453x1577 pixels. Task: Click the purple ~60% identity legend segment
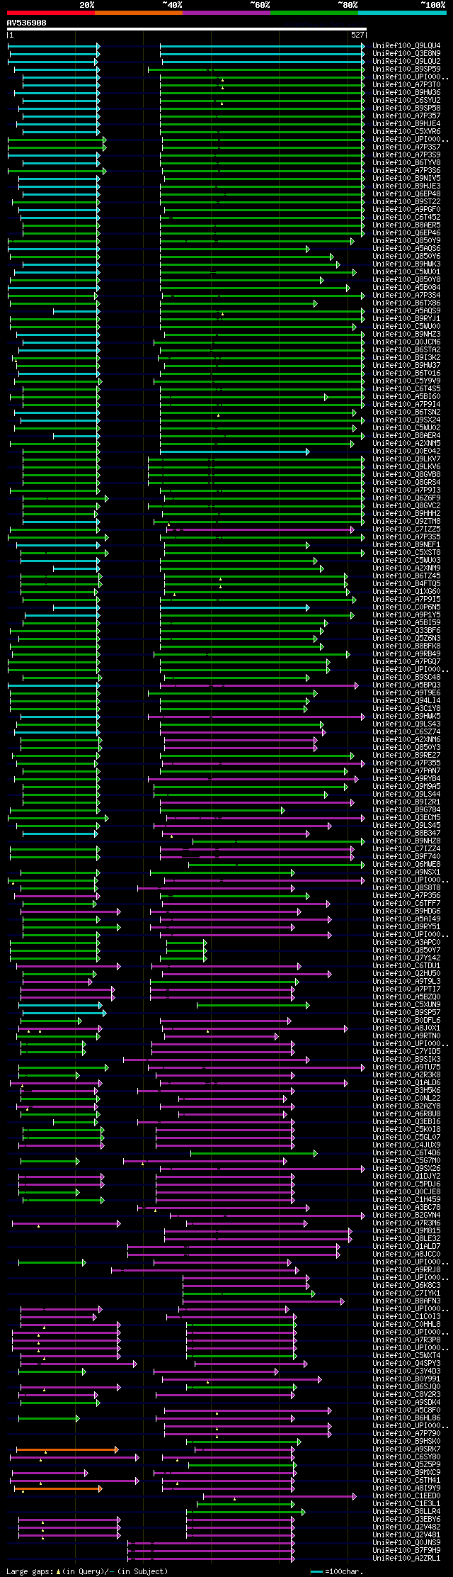click(226, 13)
